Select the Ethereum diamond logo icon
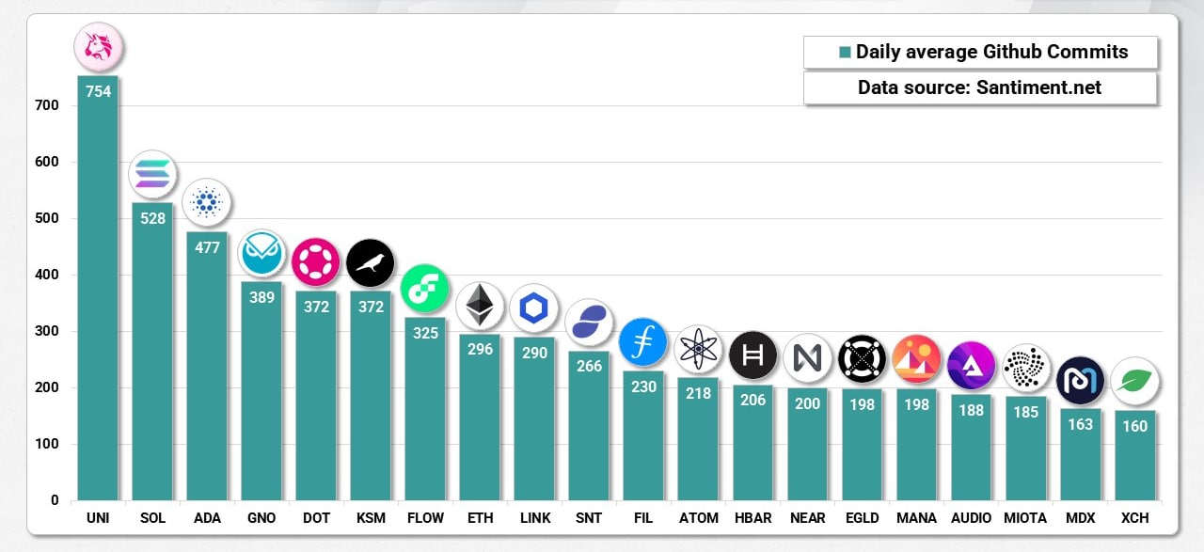Image resolution: width=1204 pixels, height=552 pixels. [480, 306]
